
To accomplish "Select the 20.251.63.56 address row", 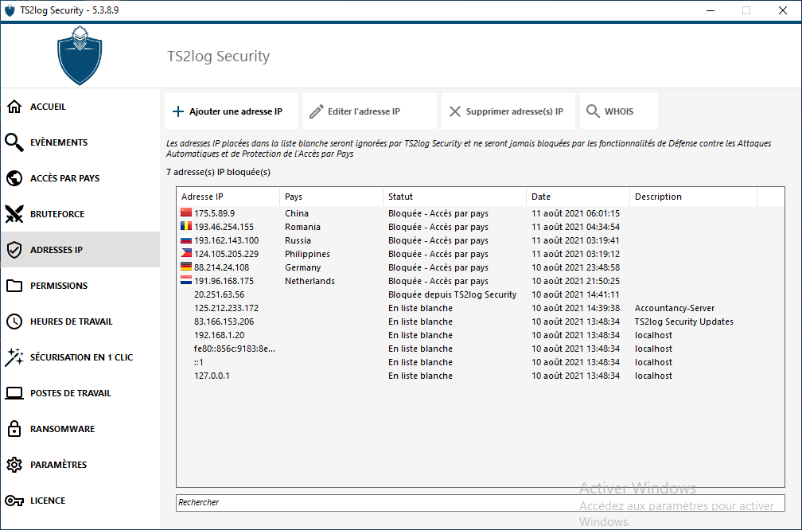I will 481,294.
